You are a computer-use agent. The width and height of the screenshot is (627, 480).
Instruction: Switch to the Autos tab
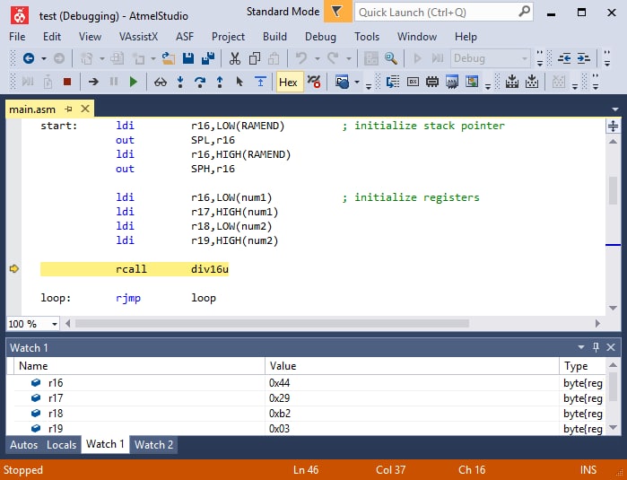pos(23,445)
